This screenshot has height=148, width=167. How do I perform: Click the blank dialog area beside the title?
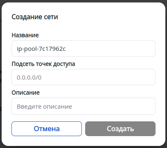[x=109, y=17]
